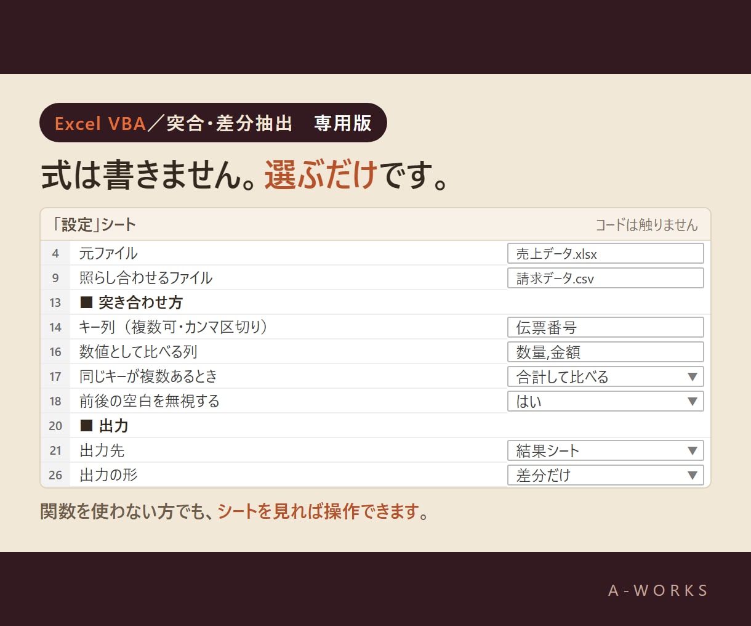Viewport: 751px width, 626px height.
Task: Select row number 18
Action: click(55, 401)
